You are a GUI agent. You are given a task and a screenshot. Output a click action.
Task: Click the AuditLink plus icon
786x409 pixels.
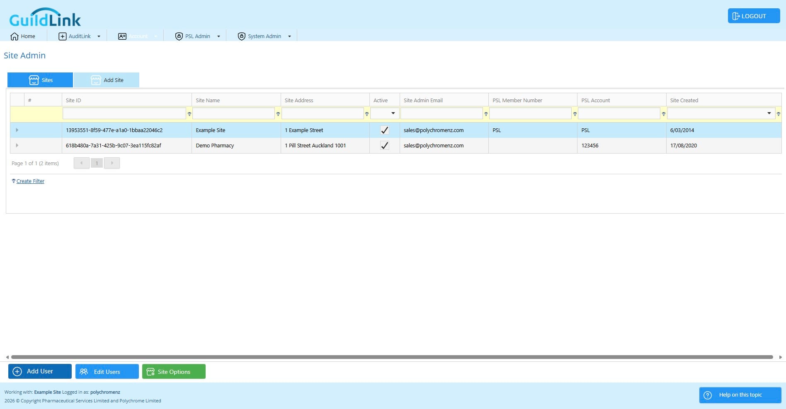(63, 36)
